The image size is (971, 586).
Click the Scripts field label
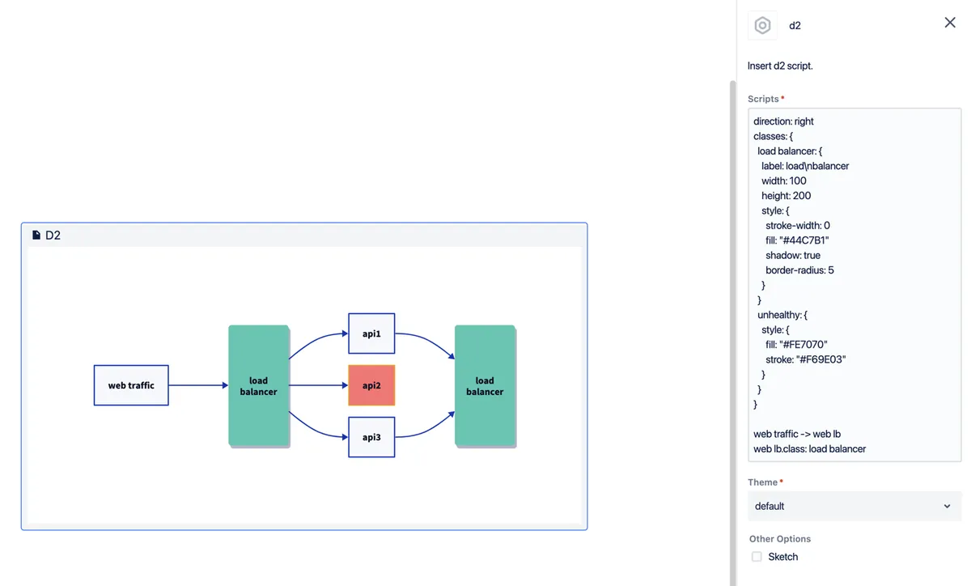[763, 99]
